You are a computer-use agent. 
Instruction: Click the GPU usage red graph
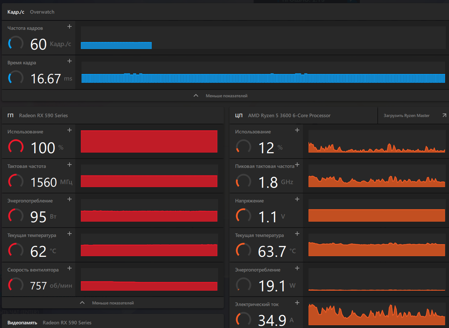(149, 141)
